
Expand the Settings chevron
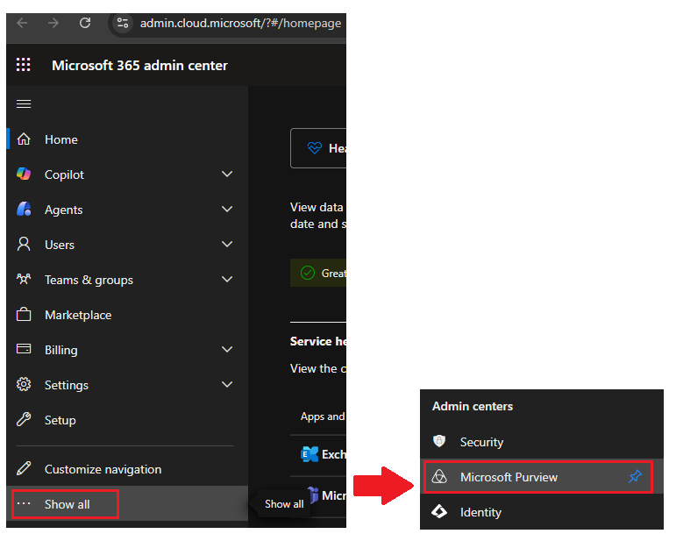tap(227, 385)
